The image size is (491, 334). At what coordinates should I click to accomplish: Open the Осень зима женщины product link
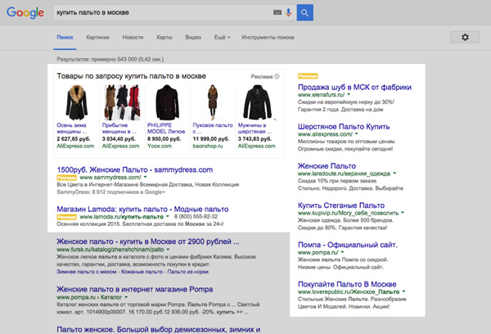point(72,129)
